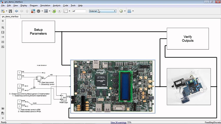The width and height of the screenshot is (221, 124).
Task: Click the New Model toolbar icon
Action: click(x=3, y=11)
